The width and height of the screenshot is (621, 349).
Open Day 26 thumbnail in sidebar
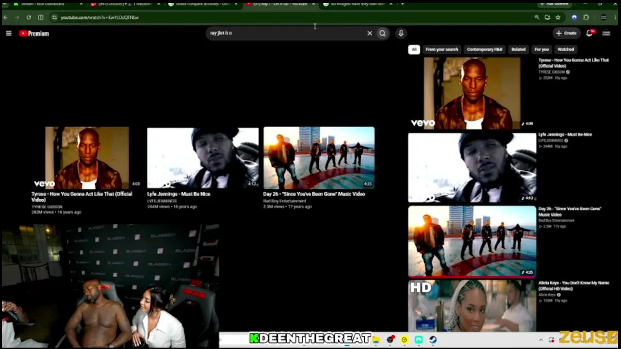click(x=472, y=241)
